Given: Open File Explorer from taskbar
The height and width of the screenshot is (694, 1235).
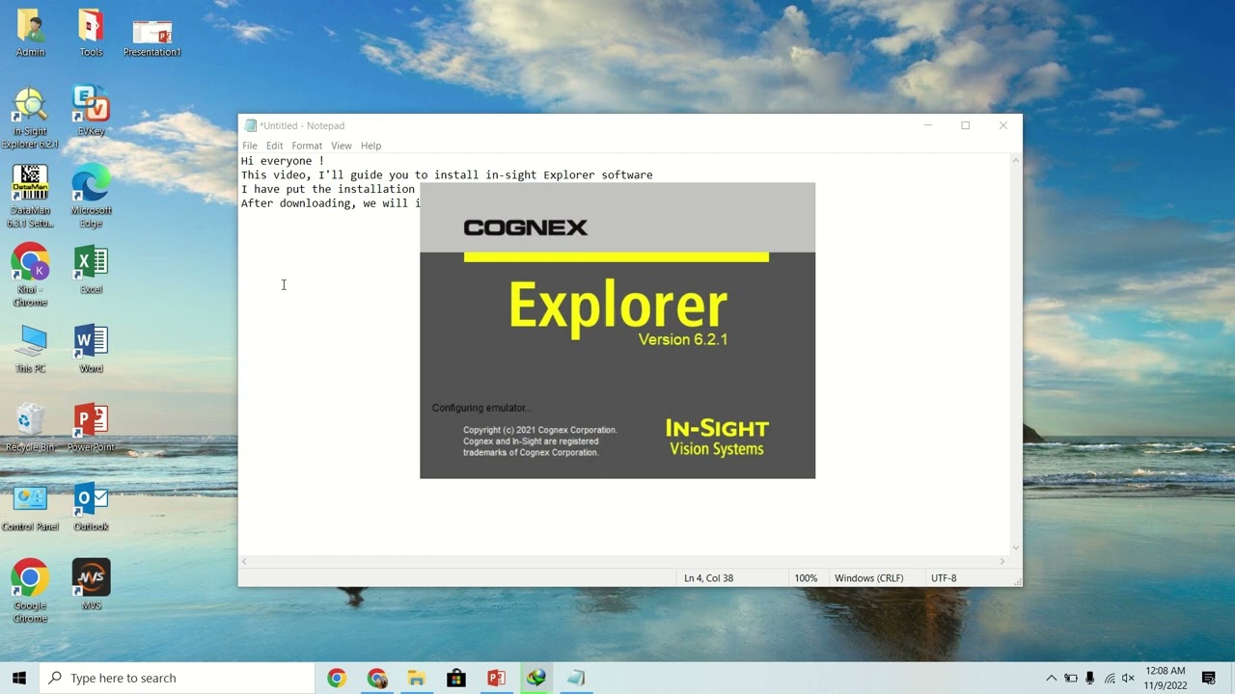Looking at the screenshot, I should click(416, 678).
